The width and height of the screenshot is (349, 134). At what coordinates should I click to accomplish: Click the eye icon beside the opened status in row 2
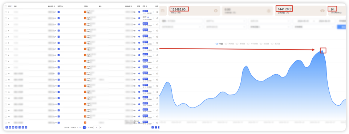148,17
